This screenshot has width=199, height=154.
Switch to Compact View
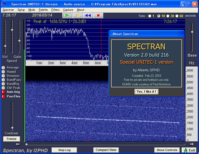106,150
